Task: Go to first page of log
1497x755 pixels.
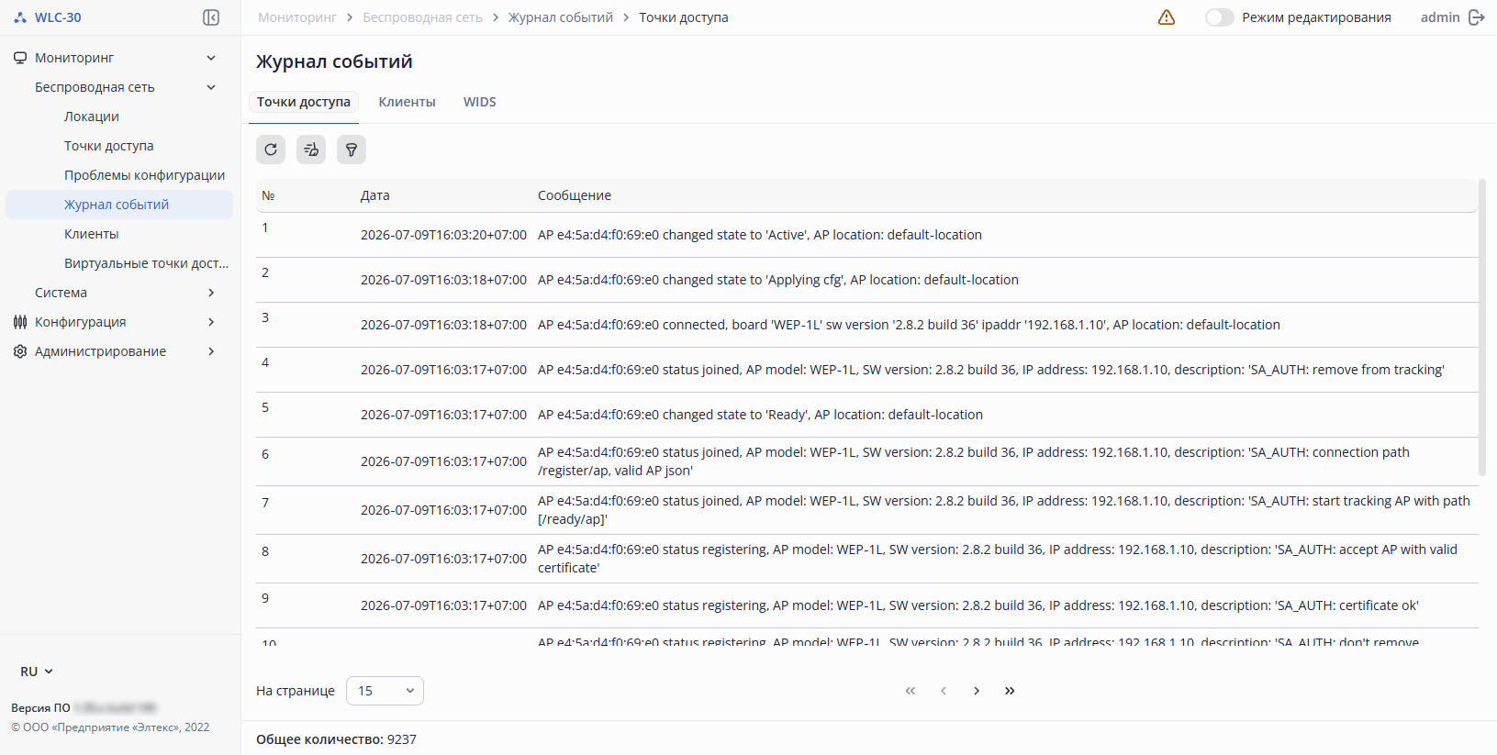Action: [910, 691]
